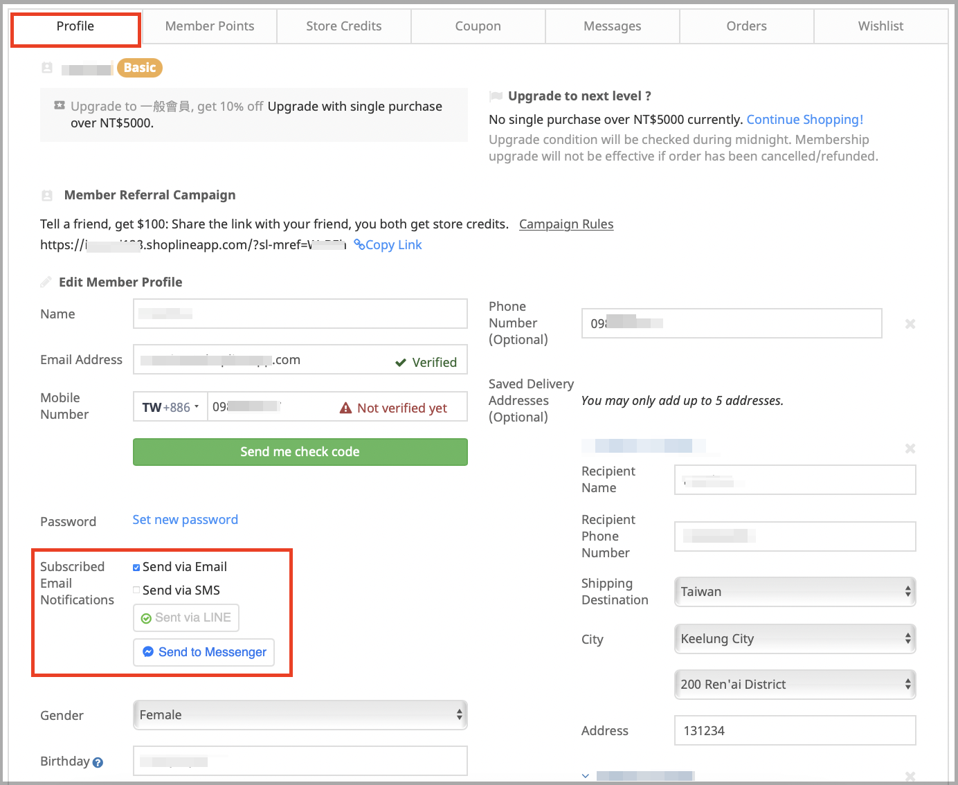Click the flag icon beside Upgrade to next level
958x785 pixels.
click(496, 96)
